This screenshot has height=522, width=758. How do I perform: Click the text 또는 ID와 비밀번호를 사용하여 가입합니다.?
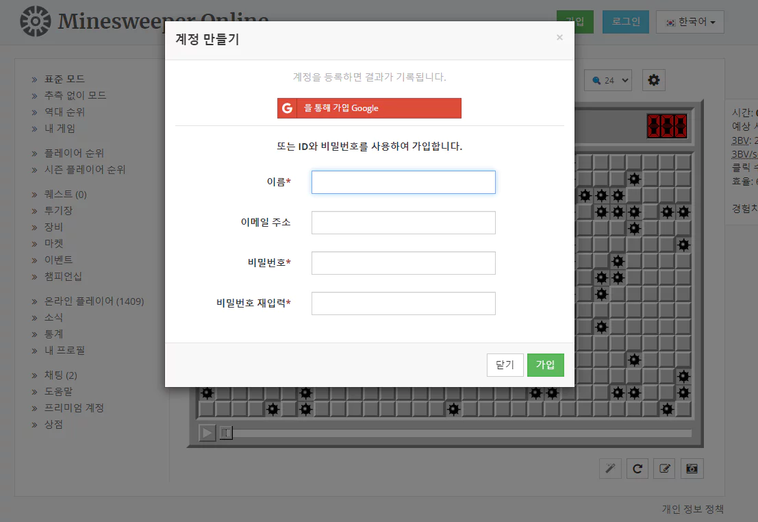369,146
